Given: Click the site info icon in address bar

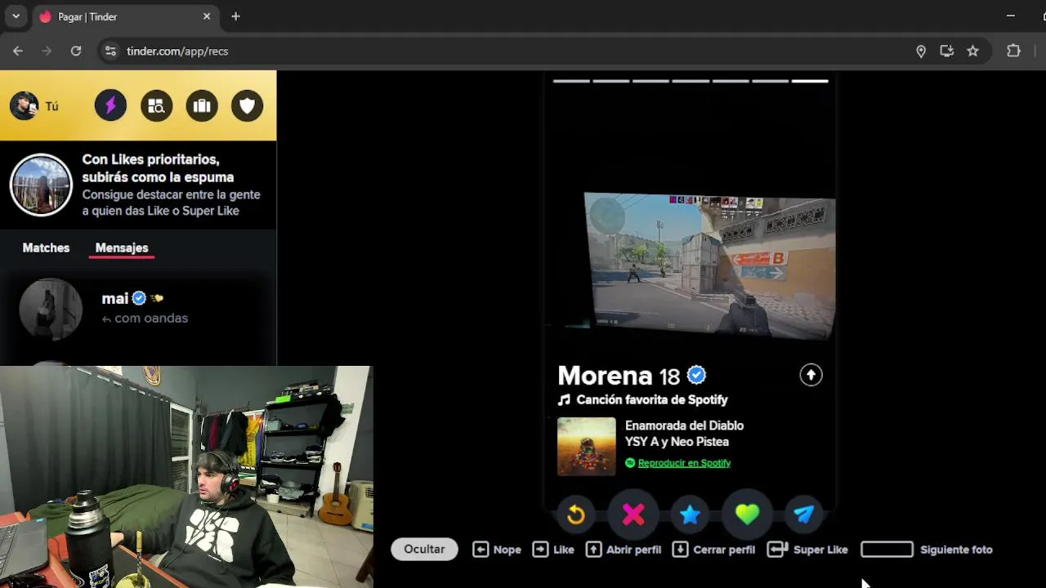Looking at the screenshot, I should coord(110,51).
